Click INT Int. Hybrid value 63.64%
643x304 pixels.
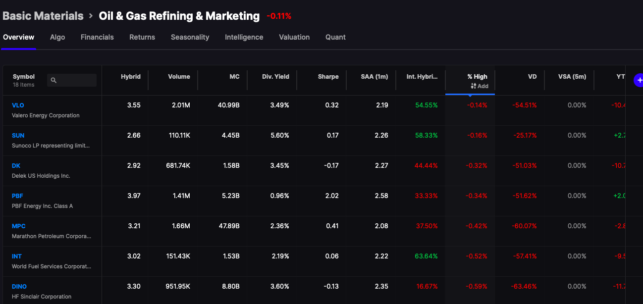tap(427, 256)
